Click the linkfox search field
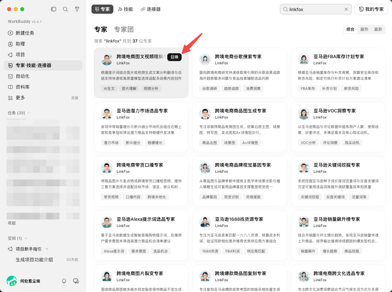The image size is (392, 292). pyautogui.click(x=316, y=9)
